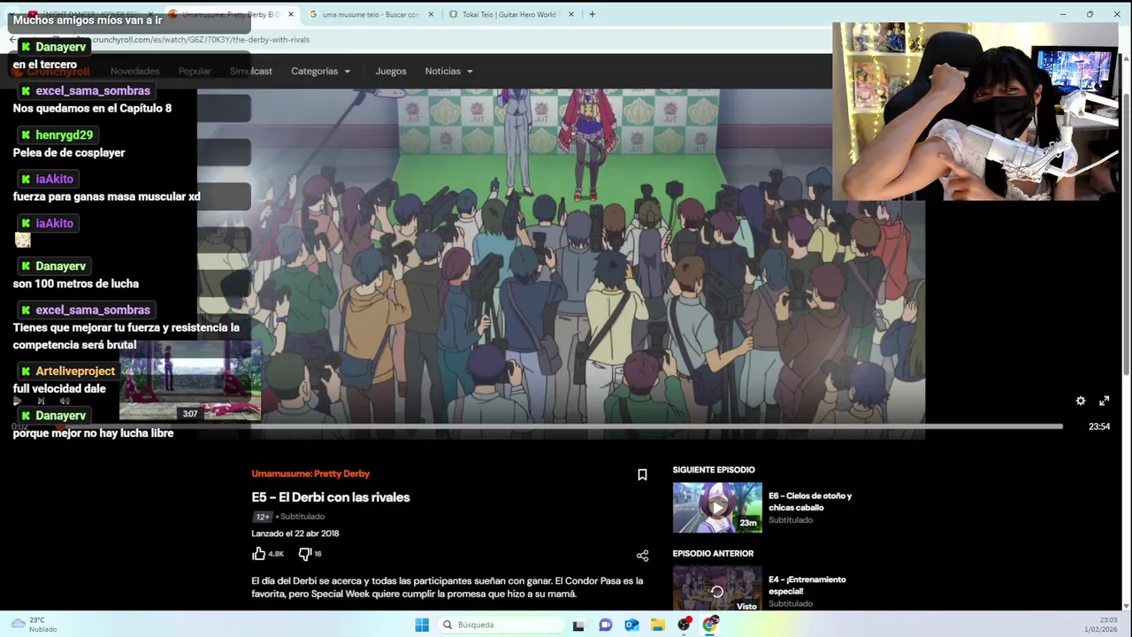1132x637 pixels.
Task: Open E6 Cielos de otoño title link
Action: point(810,502)
